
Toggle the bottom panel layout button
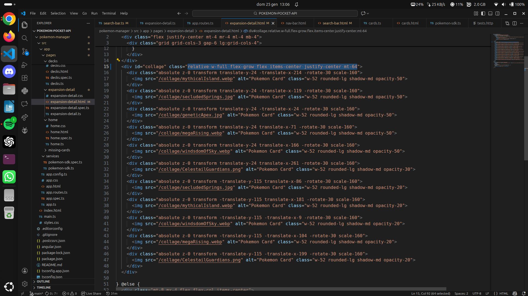click(490, 13)
